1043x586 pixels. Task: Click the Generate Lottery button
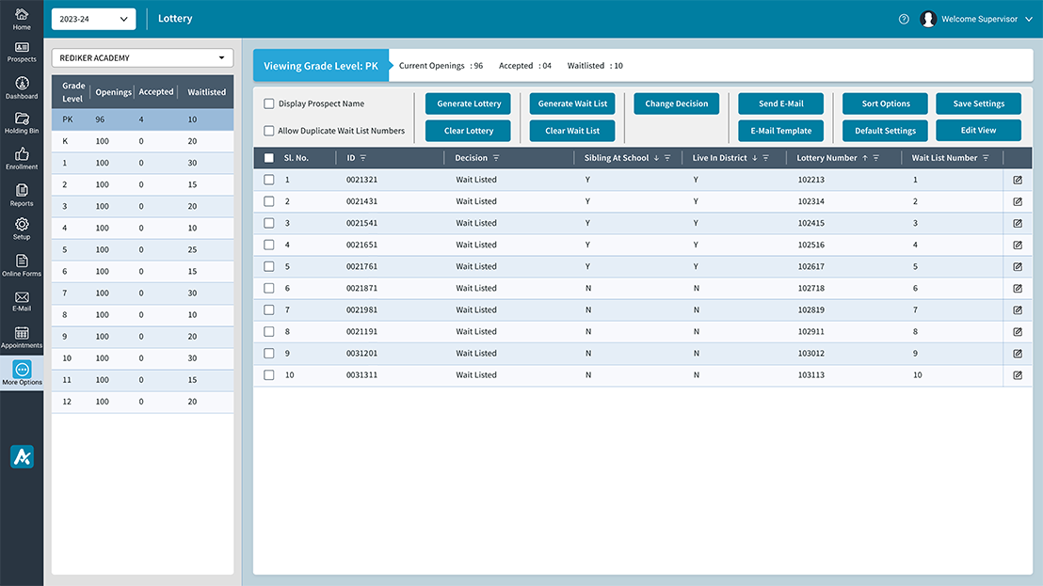pos(468,103)
